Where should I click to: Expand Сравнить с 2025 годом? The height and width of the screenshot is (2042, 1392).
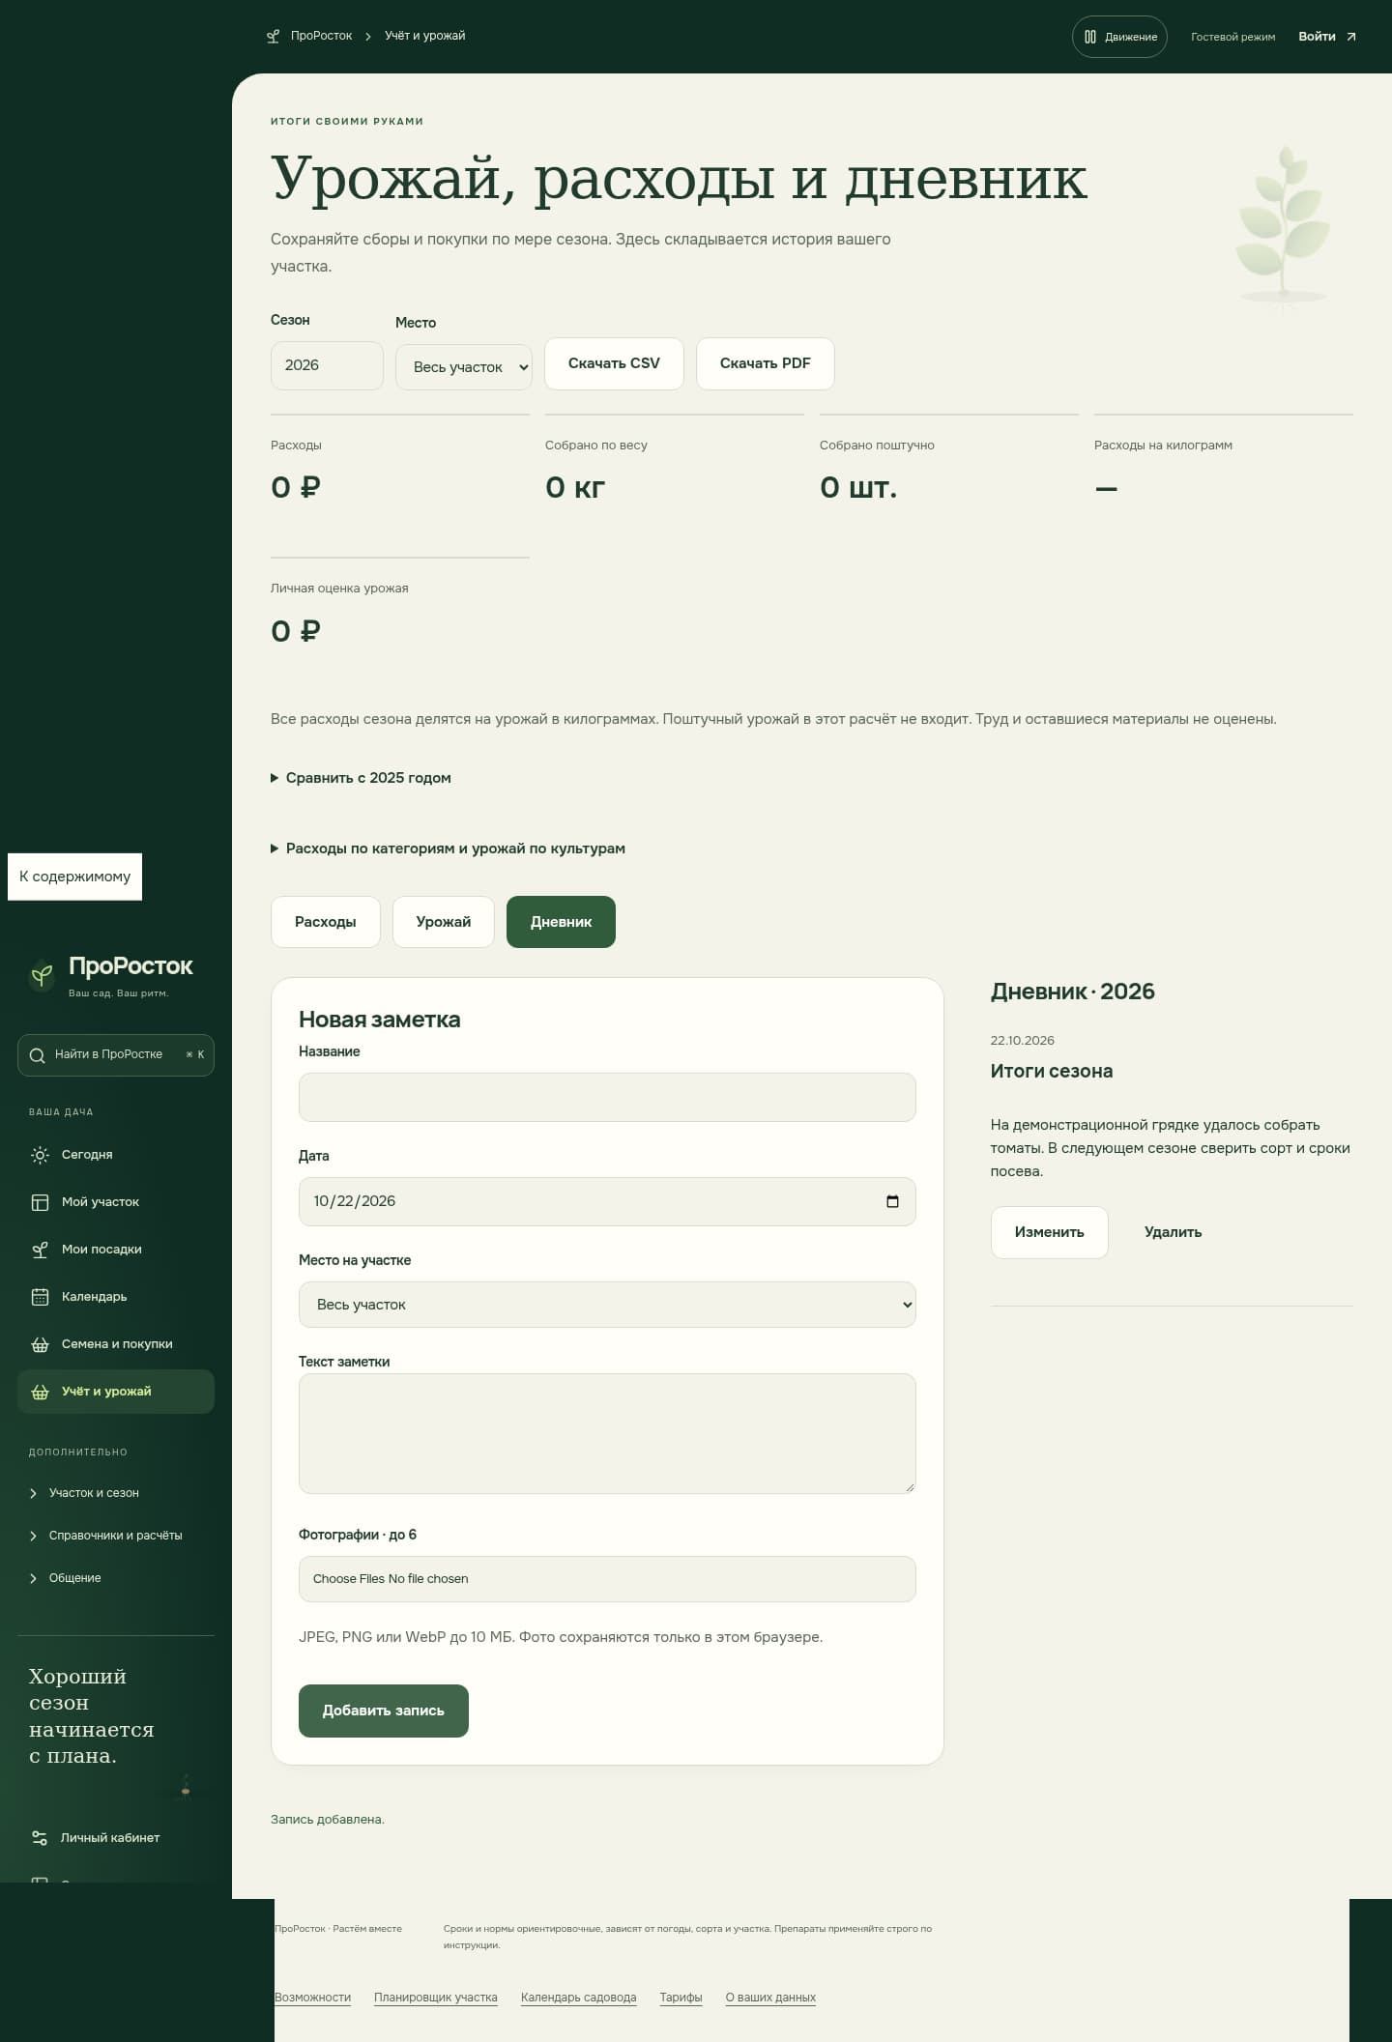pos(361,778)
